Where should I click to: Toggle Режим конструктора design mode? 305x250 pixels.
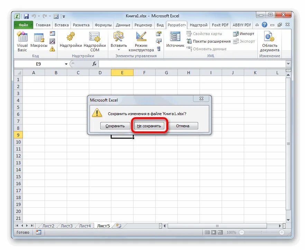click(x=141, y=42)
